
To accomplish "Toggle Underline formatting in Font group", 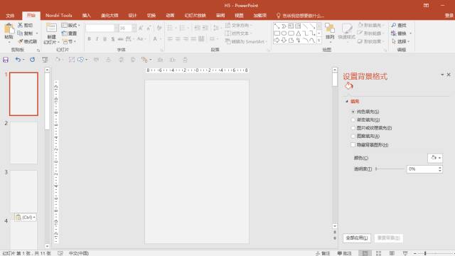I will 105,39.
